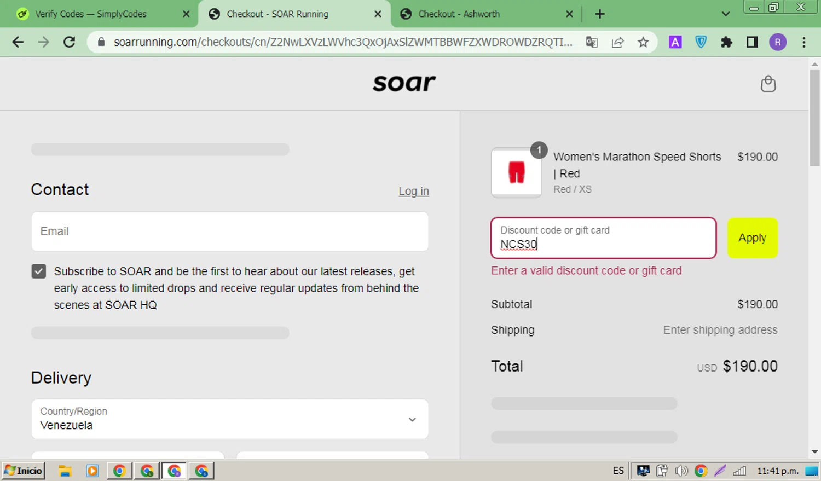The height and width of the screenshot is (481, 821).
Task: Open Extensions puzzle piece menu
Action: click(726, 42)
